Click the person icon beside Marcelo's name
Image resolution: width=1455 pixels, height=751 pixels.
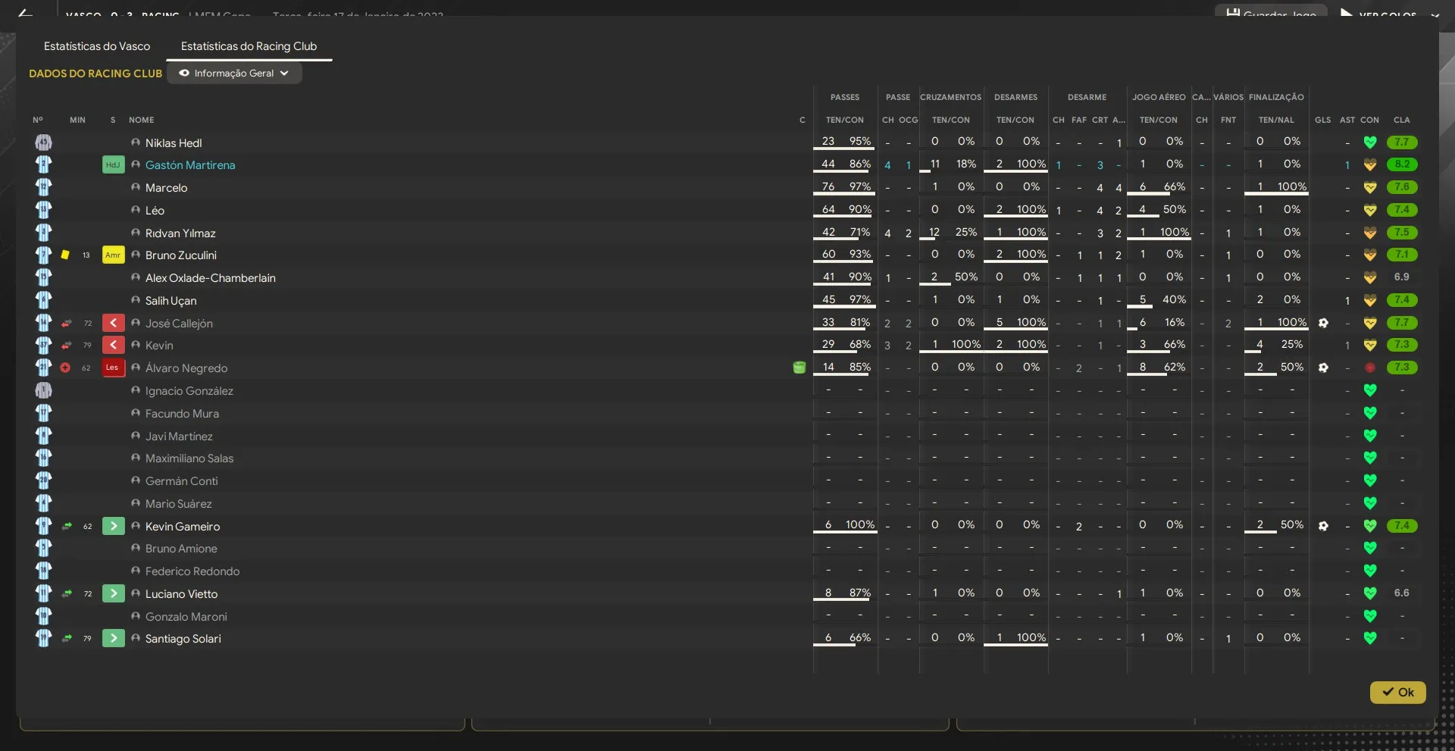coord(136,187)
